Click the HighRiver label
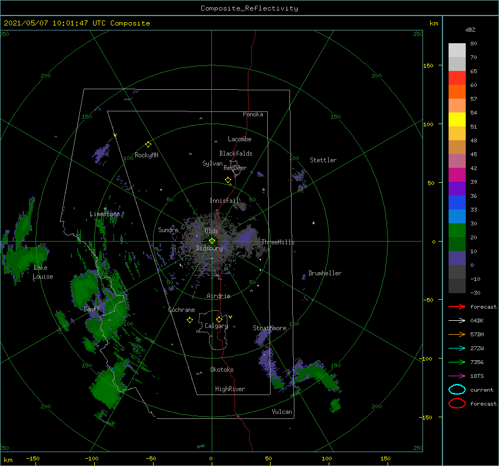The height and width of the screenshot is (466, 499). coord(230,389)
